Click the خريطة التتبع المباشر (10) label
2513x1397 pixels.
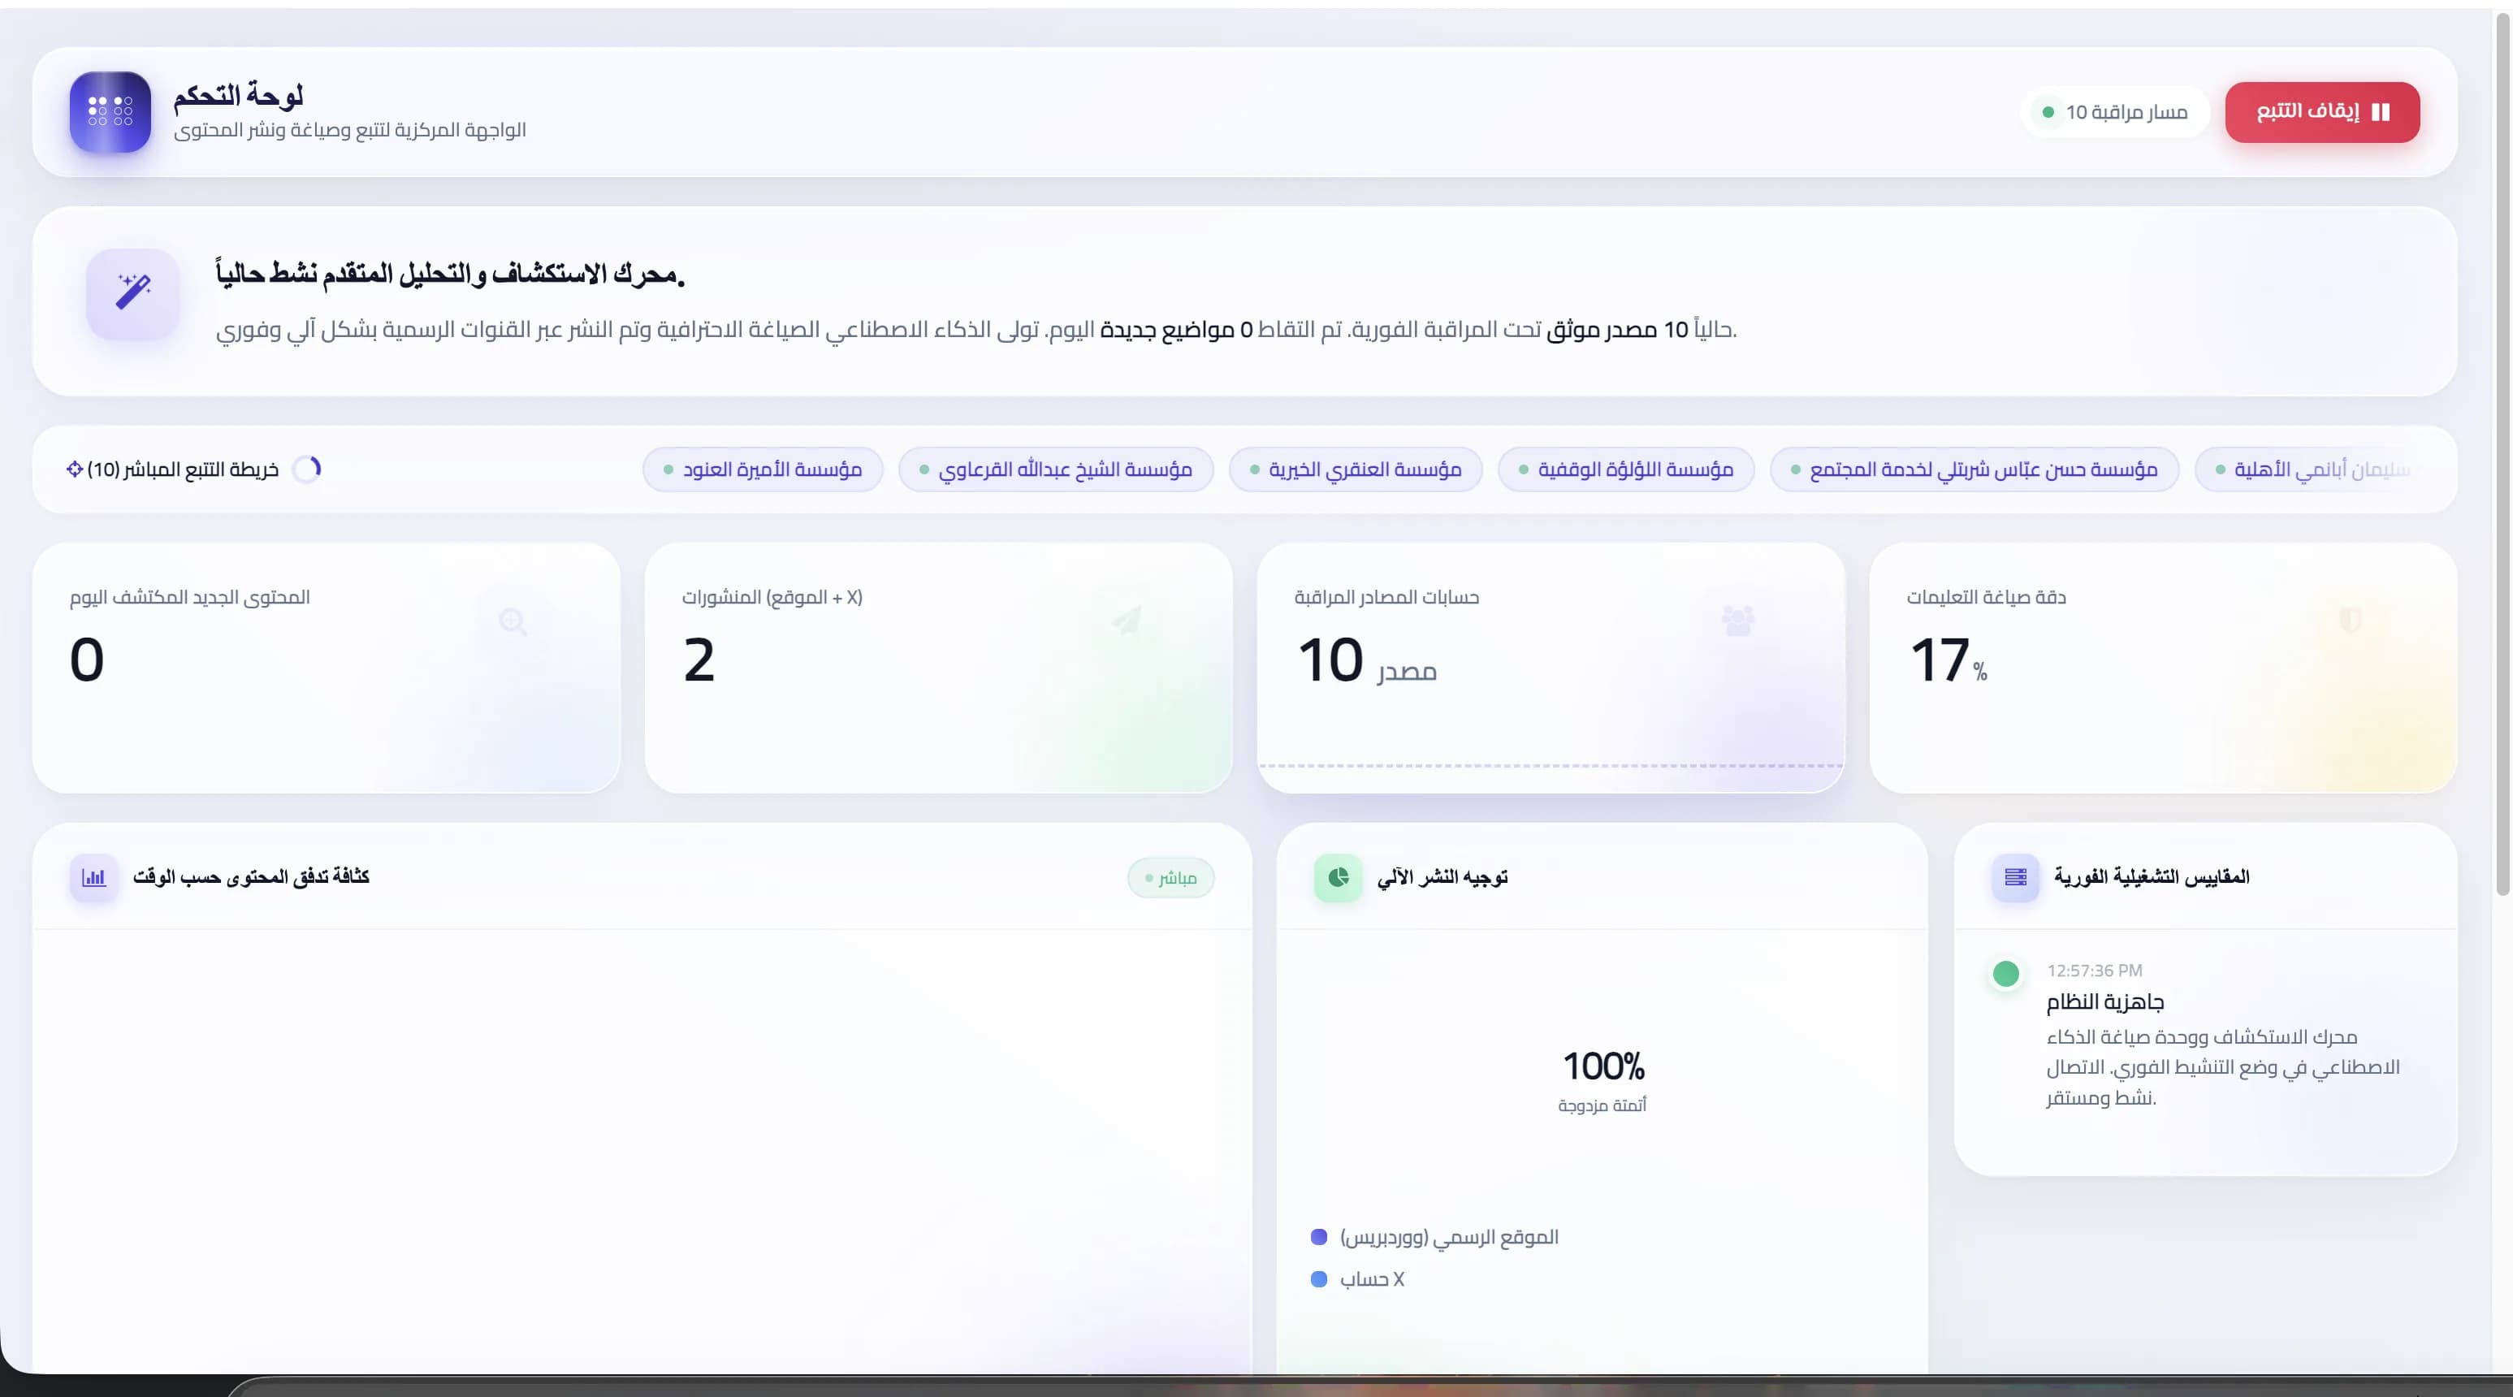coord(183,469)
